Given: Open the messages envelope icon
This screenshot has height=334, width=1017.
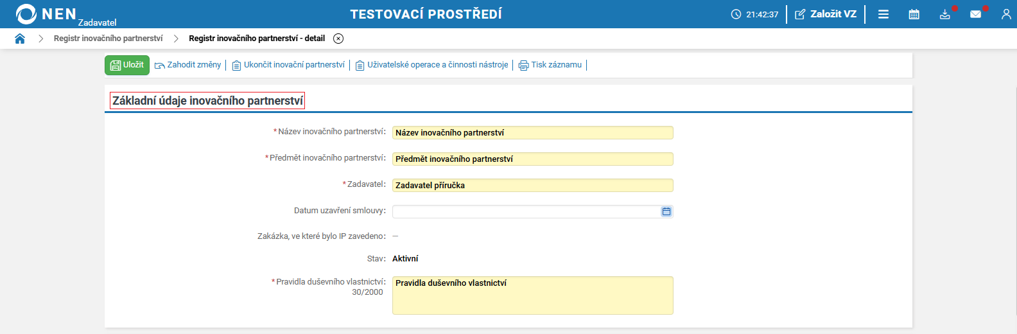Looking at the screenshot, I should 975,14.
